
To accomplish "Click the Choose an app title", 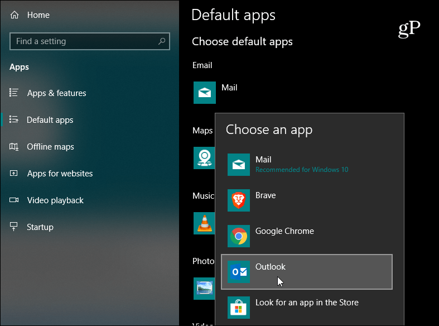I will (269, 130).
